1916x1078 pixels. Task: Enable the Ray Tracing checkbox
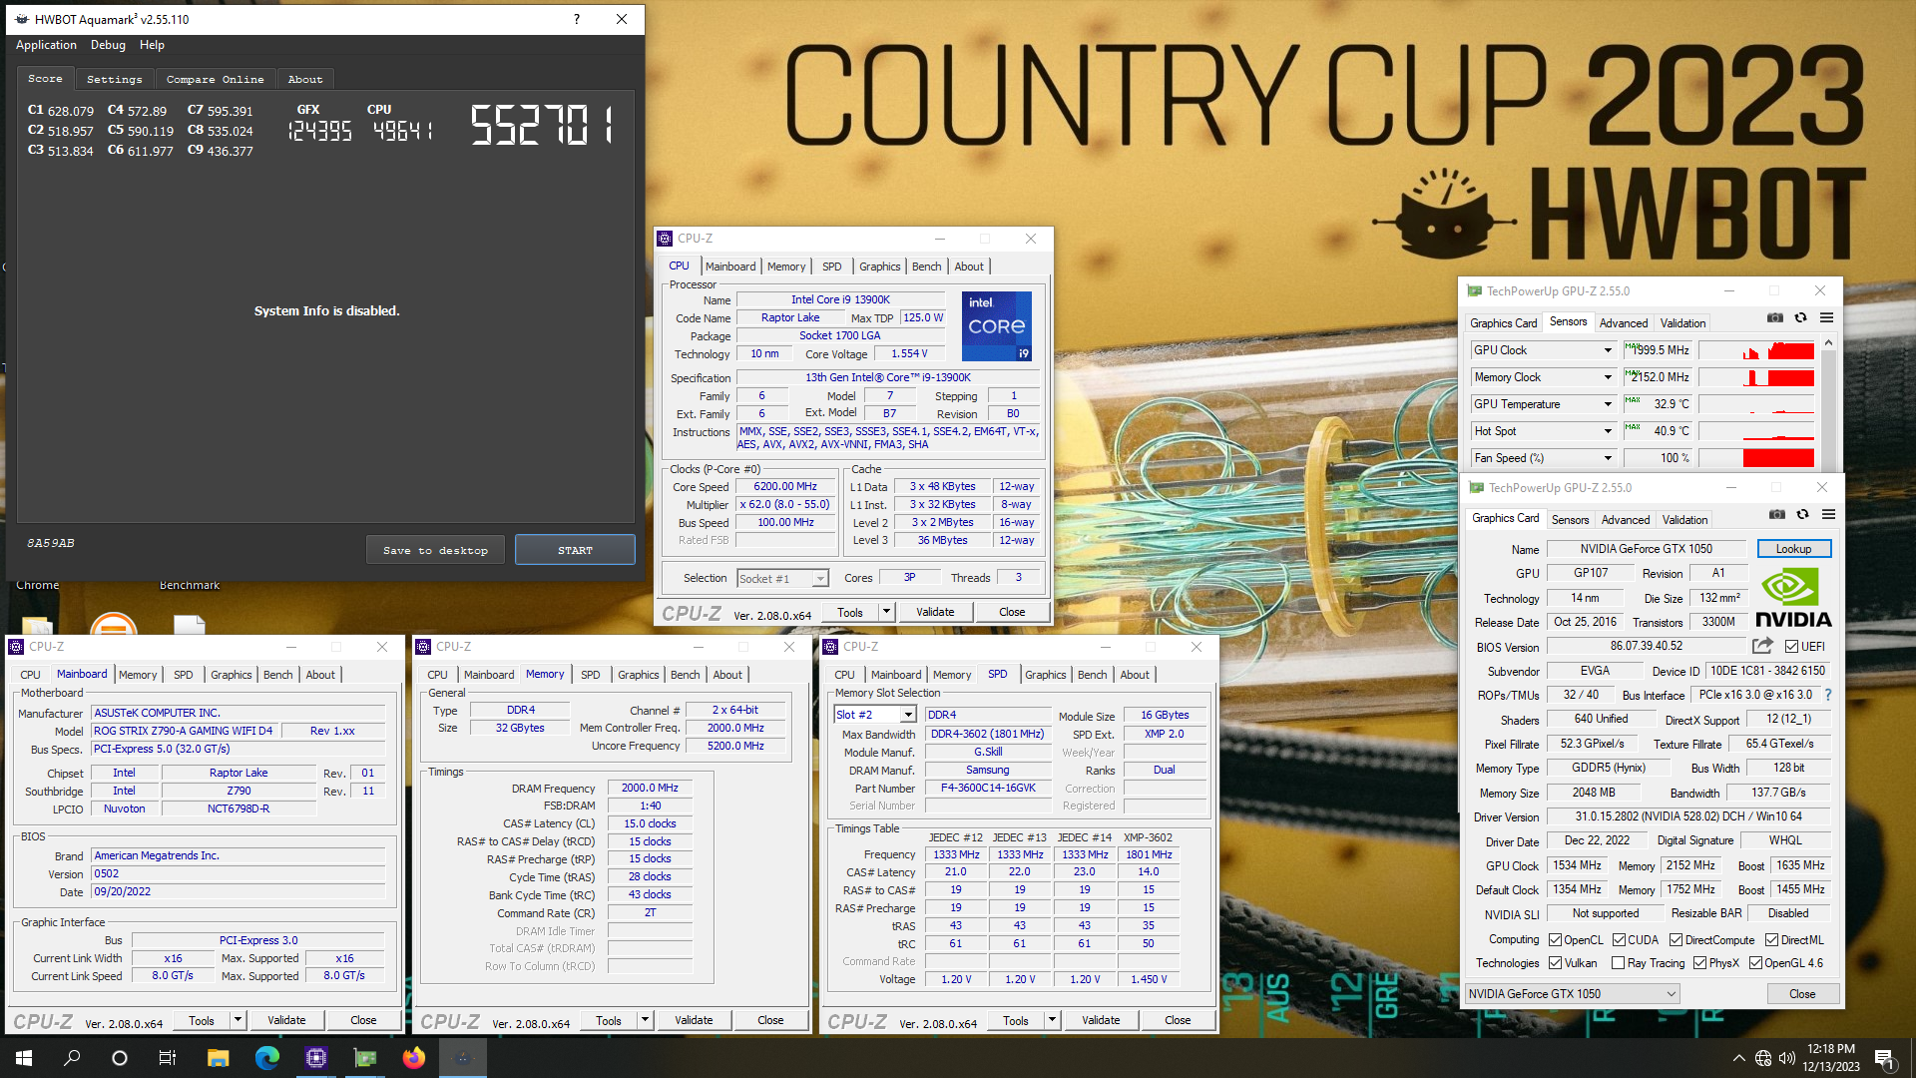(1618, 963)
